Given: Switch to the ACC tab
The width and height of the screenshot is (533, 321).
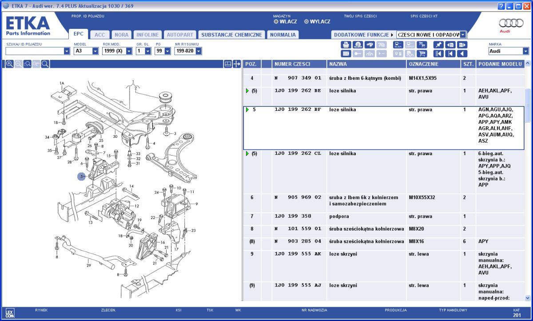Looking at the screenshot, I should (100, 35).
